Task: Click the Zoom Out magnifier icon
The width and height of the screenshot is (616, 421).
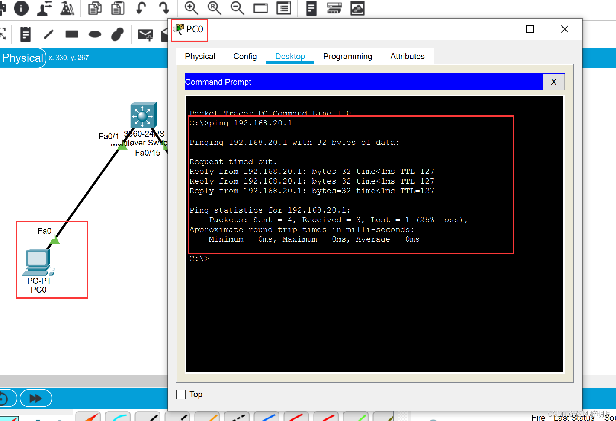Action: coord(237,8)
